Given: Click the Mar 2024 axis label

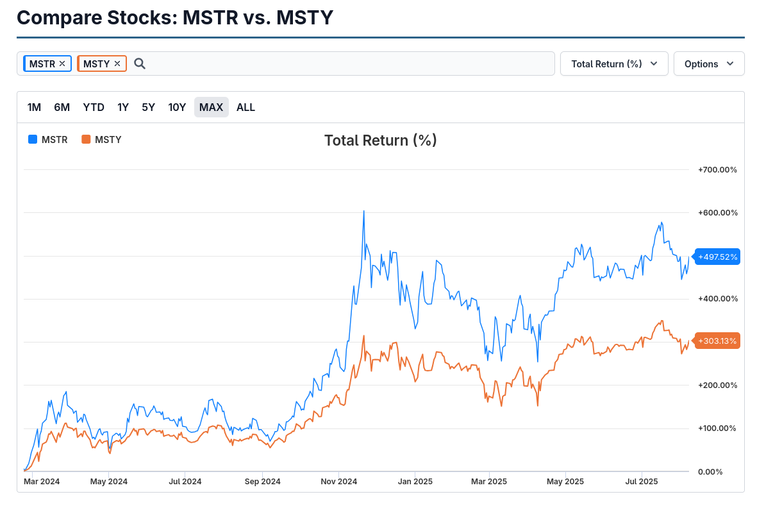Looking at the screenshot, I should tap(42, 482).
